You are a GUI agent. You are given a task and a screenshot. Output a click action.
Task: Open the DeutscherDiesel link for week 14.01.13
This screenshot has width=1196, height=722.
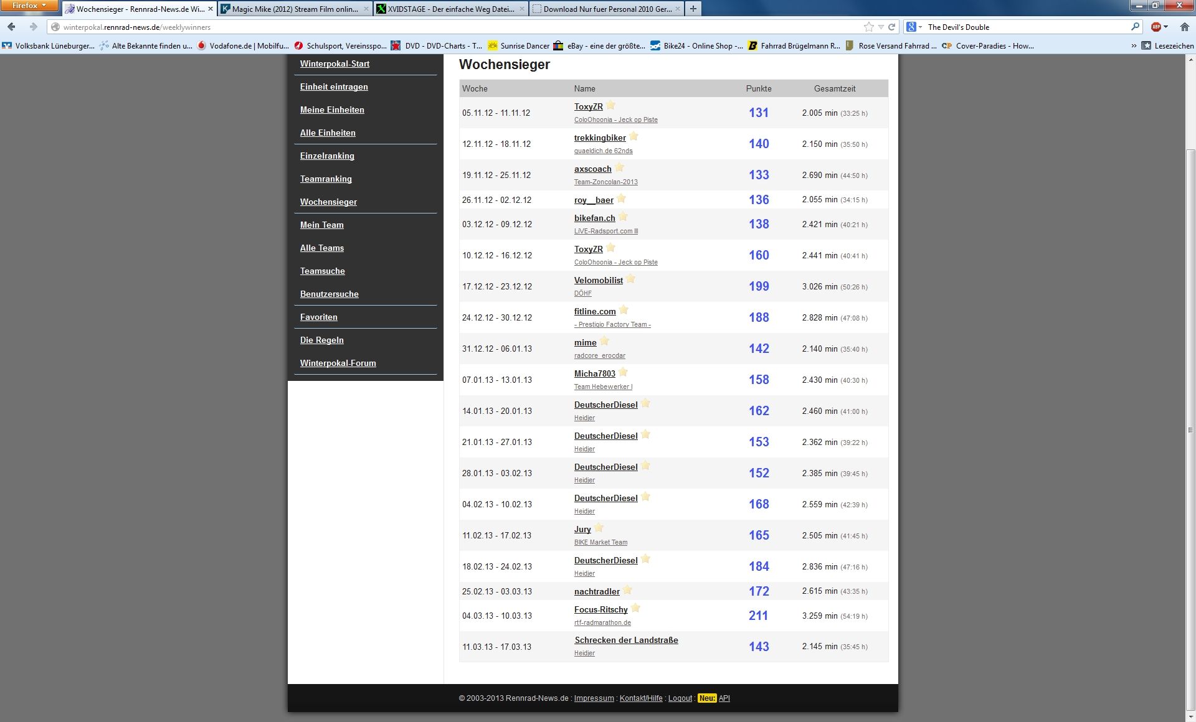tap(605, 405)
